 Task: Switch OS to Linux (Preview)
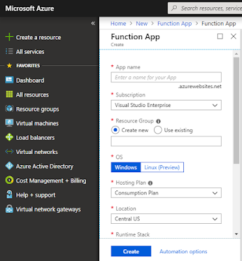[x=162, y=167]
